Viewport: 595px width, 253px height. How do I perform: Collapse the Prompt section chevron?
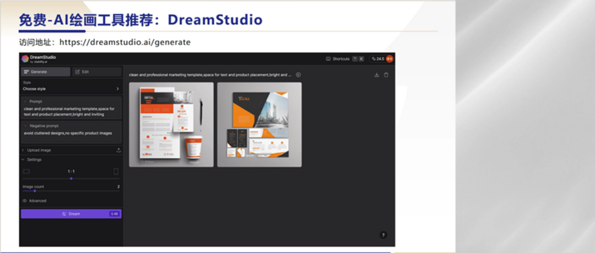[x=25, y=101]
